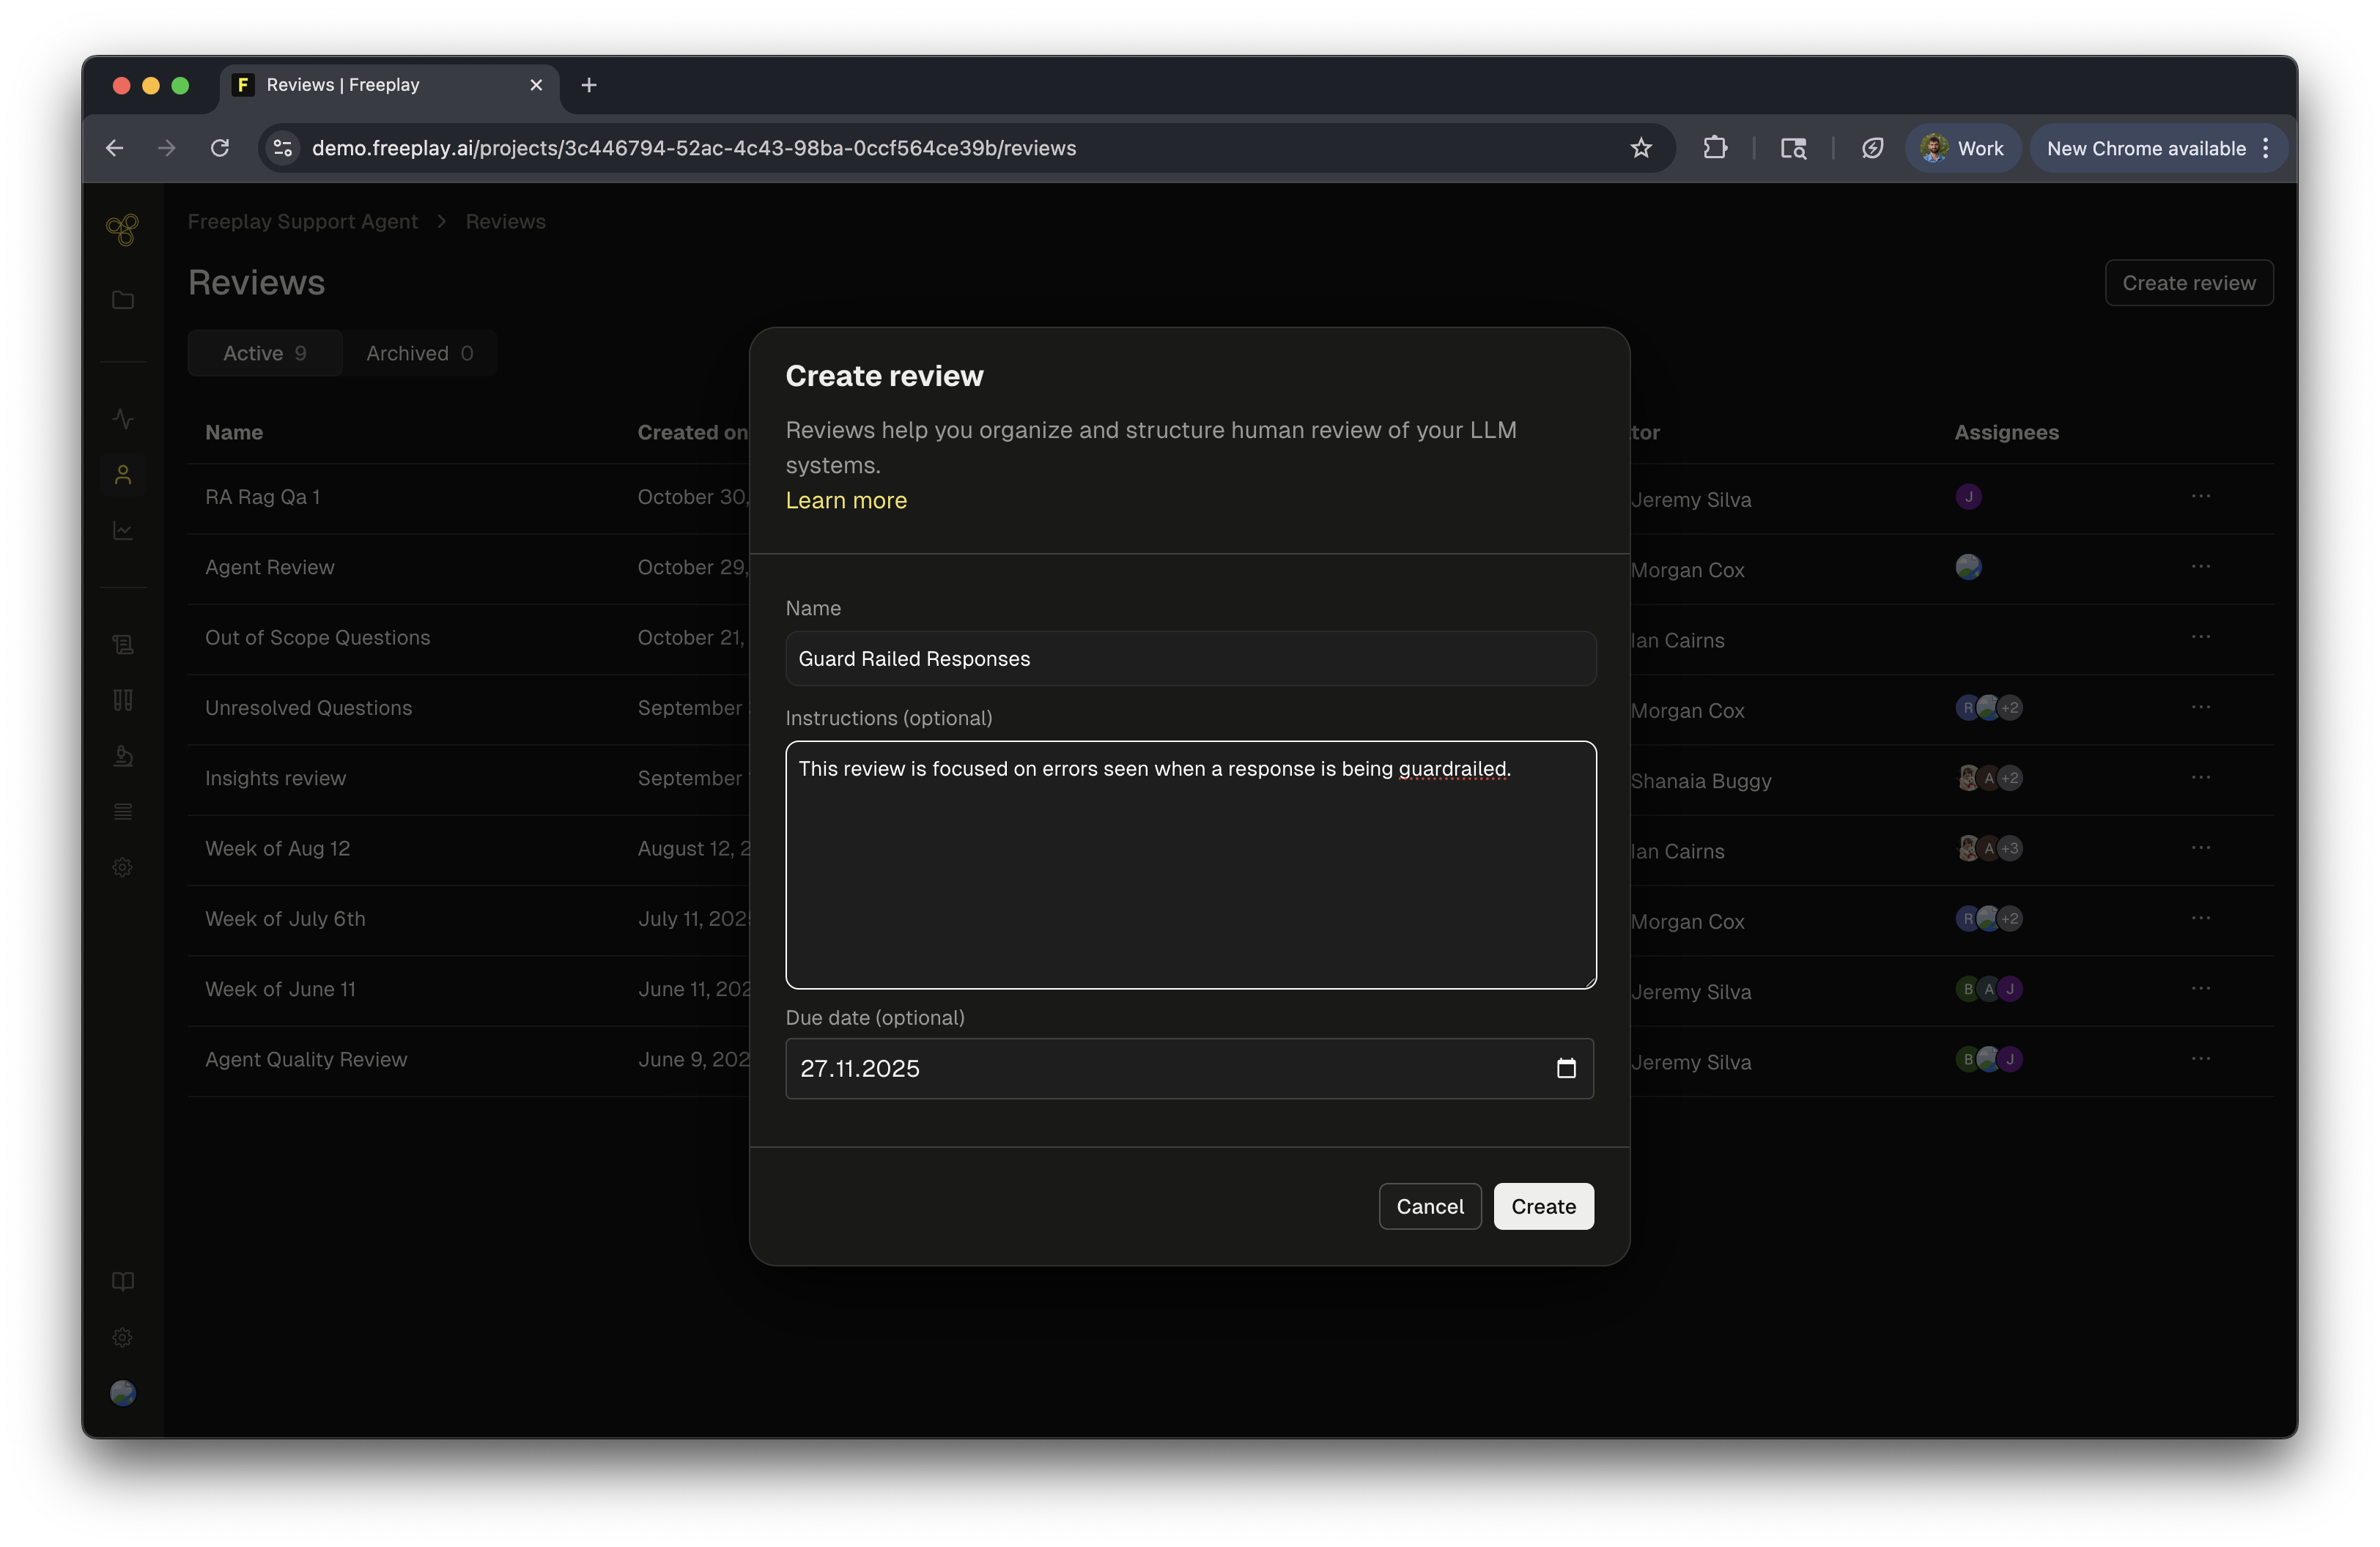Viewport: 2380px width, 1547px height.
Task: Reload the page with refresh icon
Action: (x=220, y=148)
